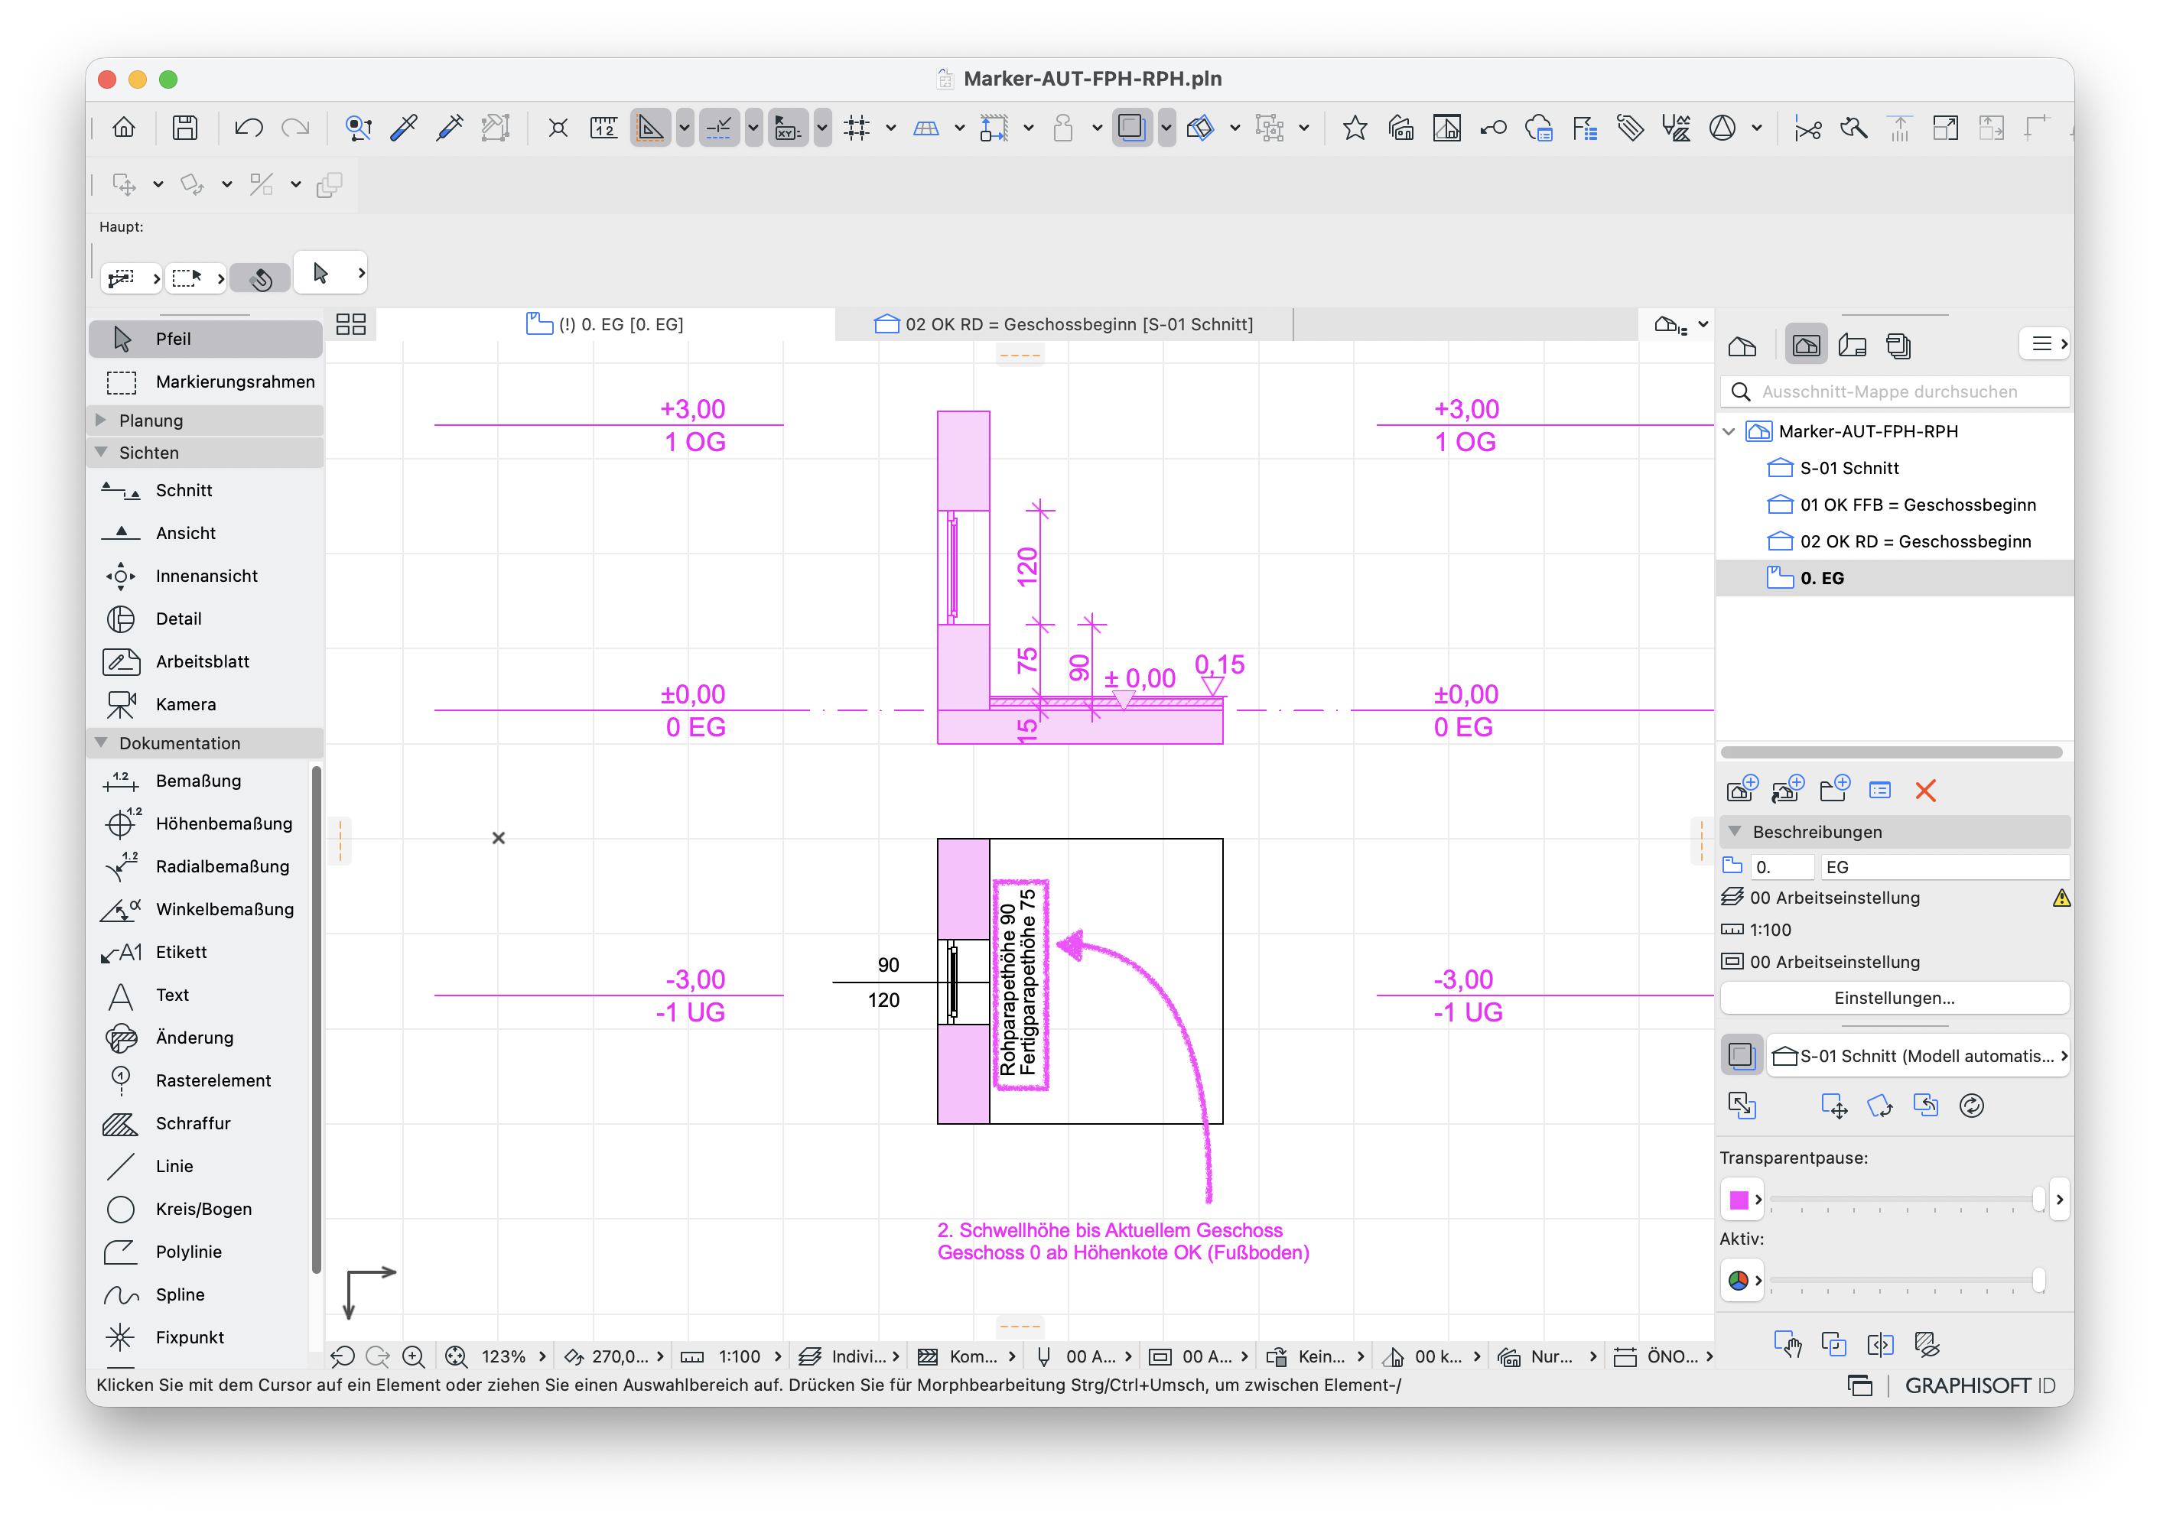
Task: Switch navigator to layout book view
Action: 1853,345
